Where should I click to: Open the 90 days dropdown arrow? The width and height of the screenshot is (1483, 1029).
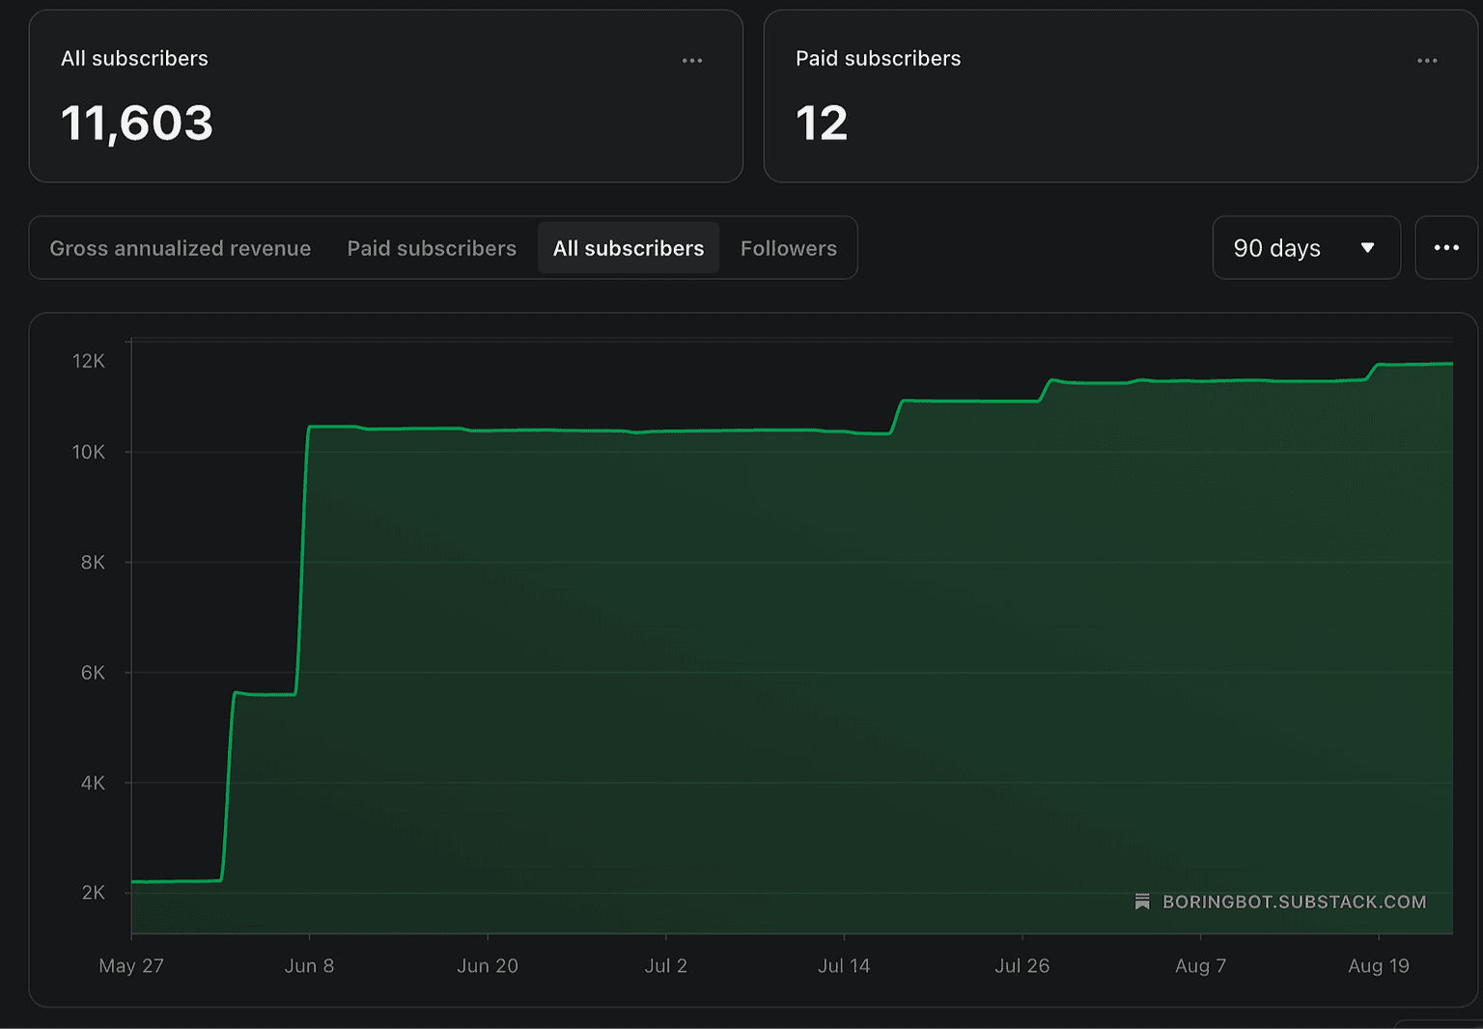coord(1368,248)
